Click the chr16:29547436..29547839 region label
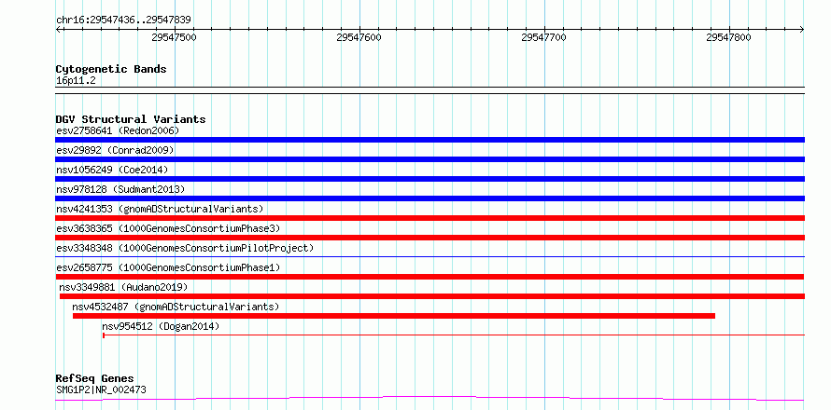Image resolution: width=831 pixels, height=410 pixels. [123, 20]
